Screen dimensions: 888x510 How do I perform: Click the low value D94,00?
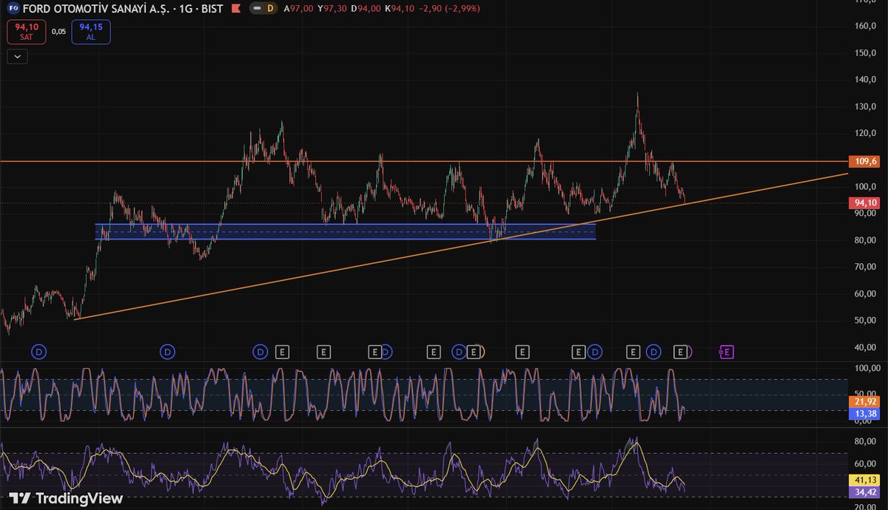(x=367, y=9)
